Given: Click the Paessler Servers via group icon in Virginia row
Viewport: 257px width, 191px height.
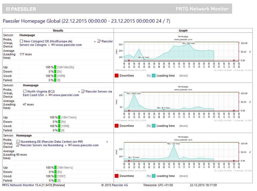Looking at the screenshot, I should (83, 91).
